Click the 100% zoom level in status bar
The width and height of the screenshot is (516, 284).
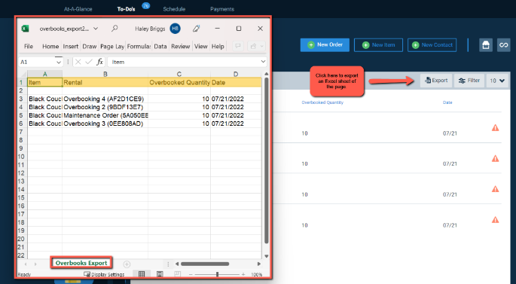[257, 274]
